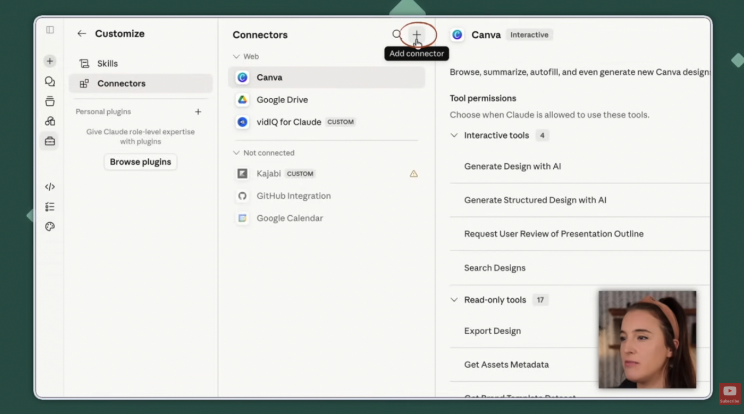Click the Generate Design with AI tool
The image size is (744, 414).
(512, 167)
